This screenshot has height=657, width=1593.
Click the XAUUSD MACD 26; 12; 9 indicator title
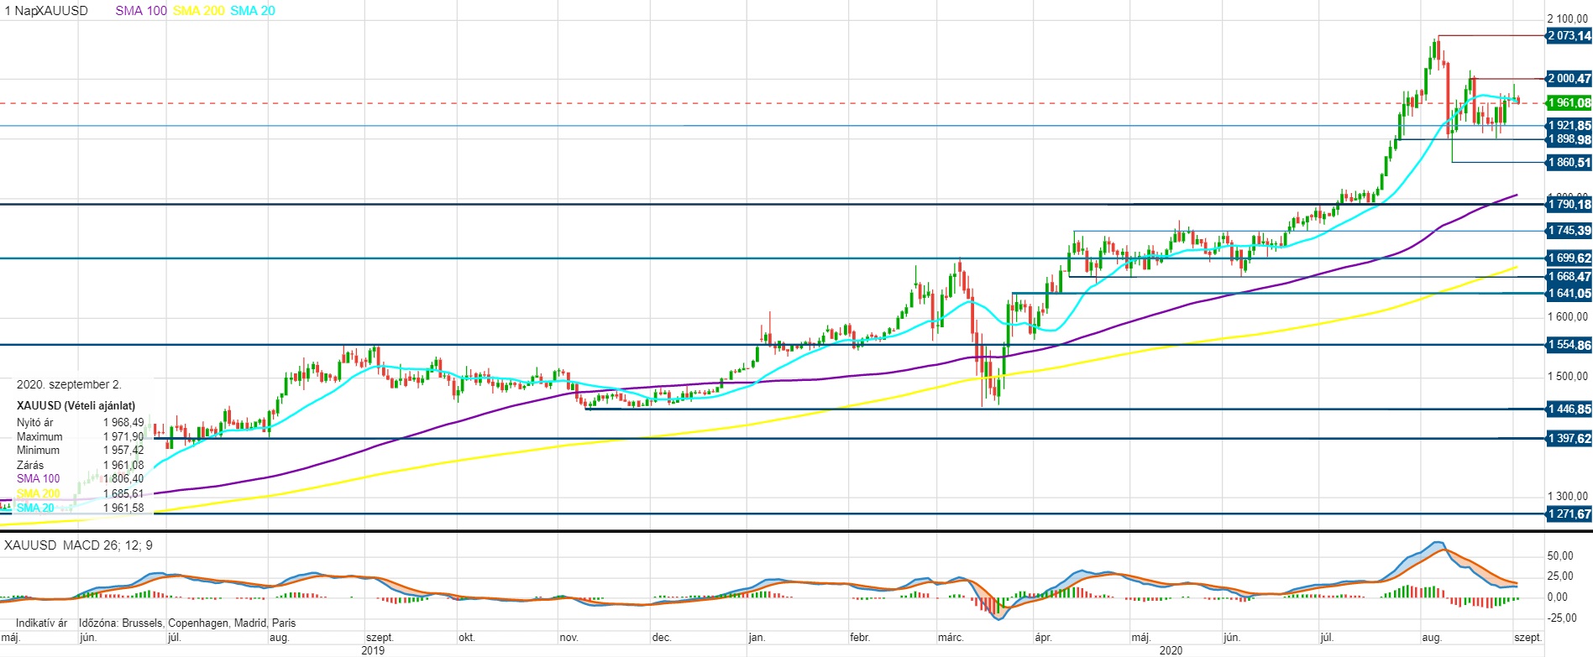click(x=78, y=545)
